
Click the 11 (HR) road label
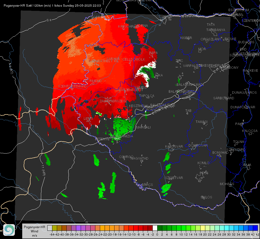44,170
